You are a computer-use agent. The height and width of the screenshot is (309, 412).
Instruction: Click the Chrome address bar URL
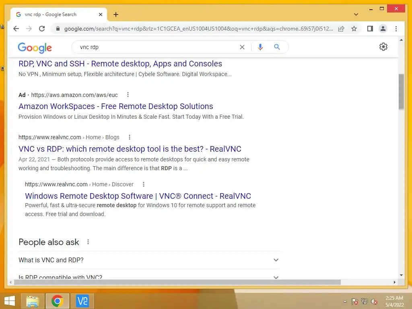pyautogui.click(x=199, y=29)
